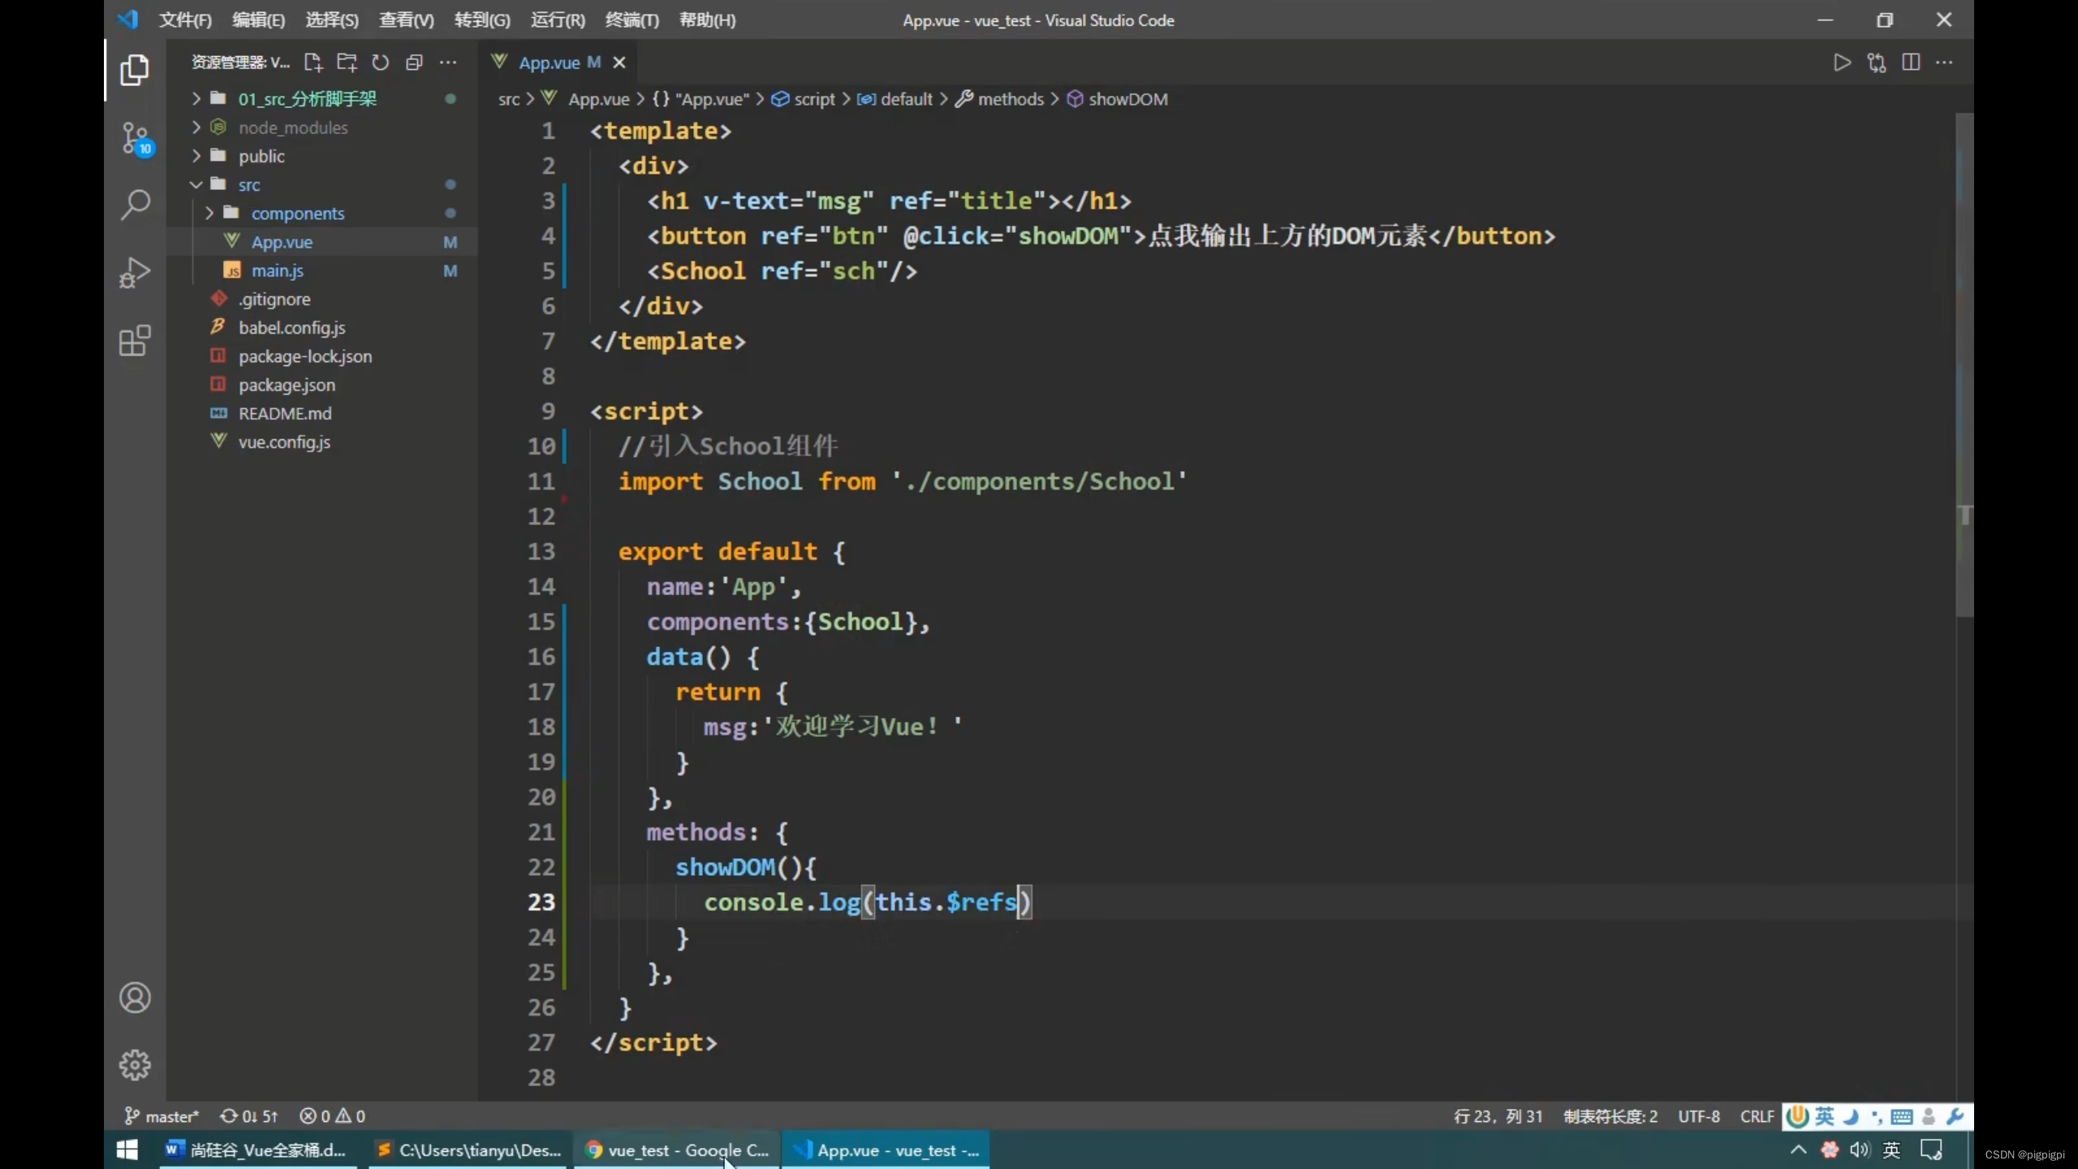The image size is (2078, 1169).
Task: Open the 编辑(E) menu
Action: tap(258, 20)
